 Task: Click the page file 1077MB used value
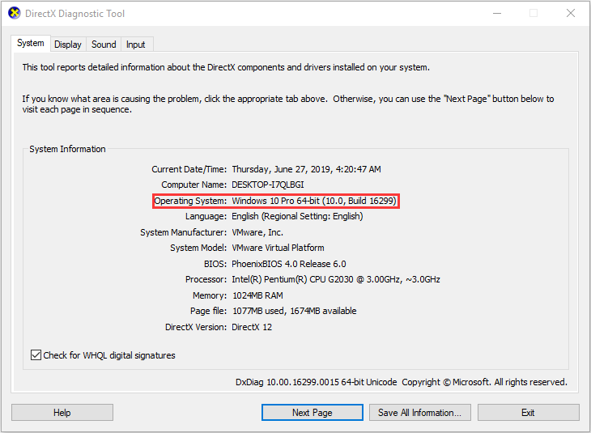pos(295,311)
